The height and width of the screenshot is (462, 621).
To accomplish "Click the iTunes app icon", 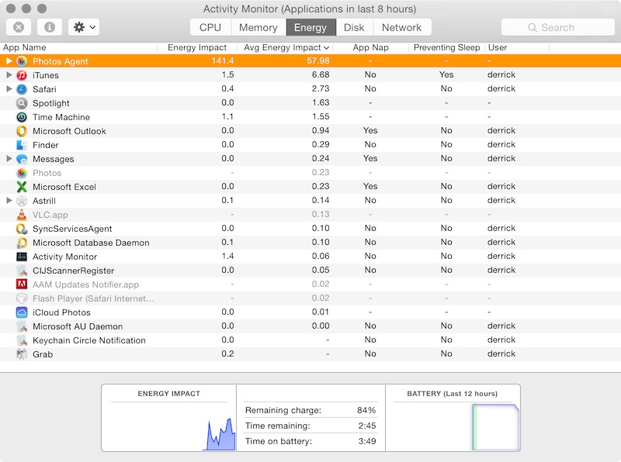I will coord(22,75).
